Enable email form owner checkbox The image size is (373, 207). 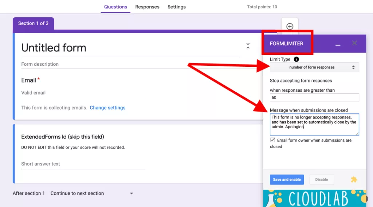click(x=272, y=140)
